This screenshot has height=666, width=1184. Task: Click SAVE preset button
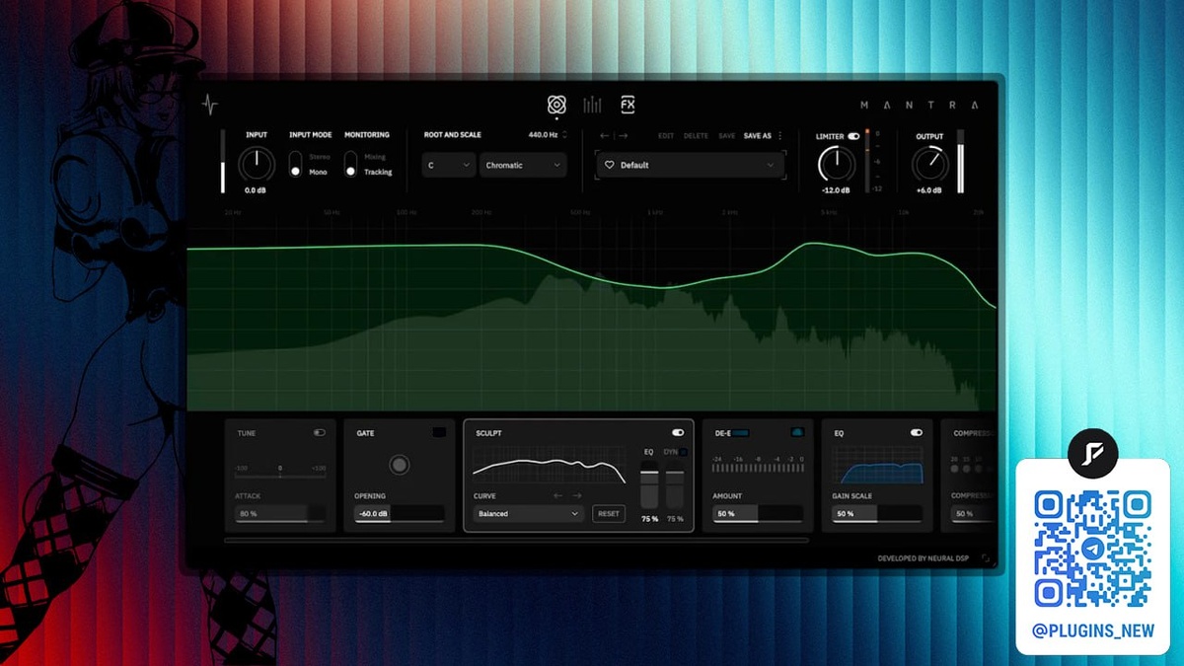coord(727,136)
